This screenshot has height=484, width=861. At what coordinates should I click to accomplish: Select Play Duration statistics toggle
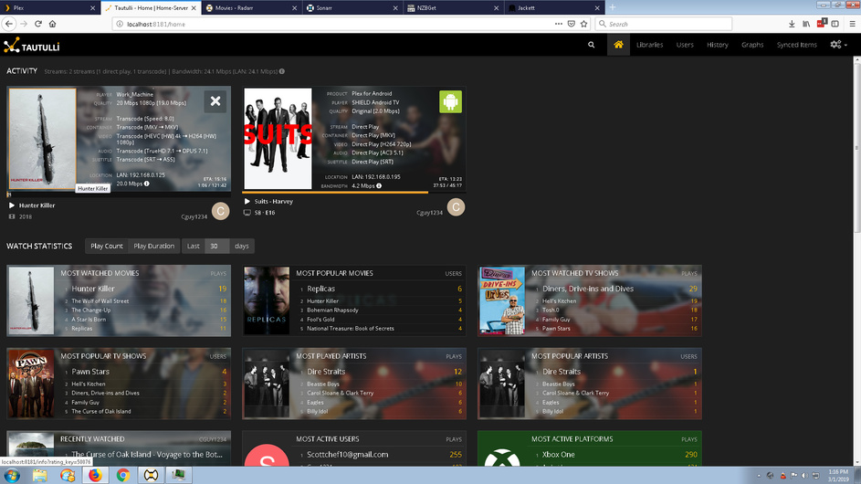pyautogui.click(x=153, y=247)
